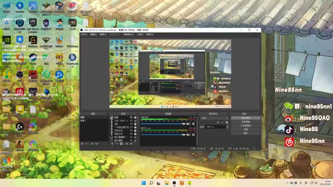The height and width of the screenshot is (187, 333).
Task: Open the OBS Studio desktop shortcut
Action: tap(20, 75)
